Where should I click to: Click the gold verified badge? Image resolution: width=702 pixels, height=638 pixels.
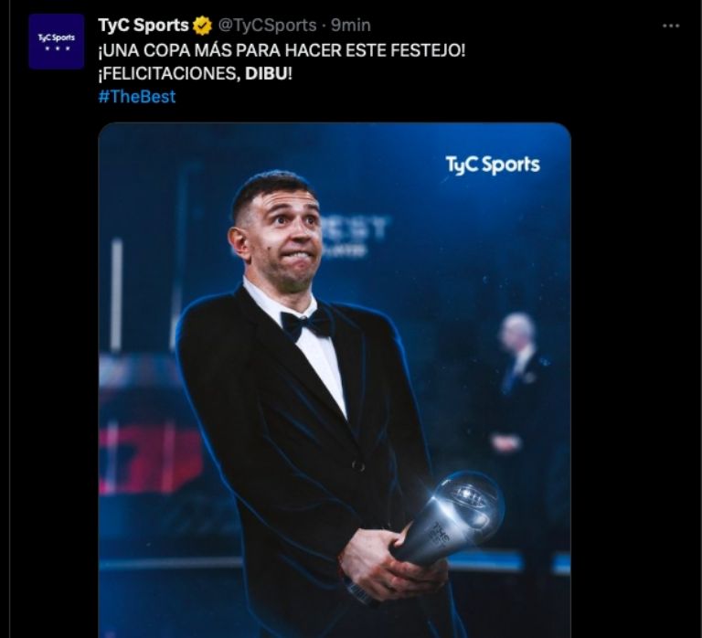pos(202,26)
